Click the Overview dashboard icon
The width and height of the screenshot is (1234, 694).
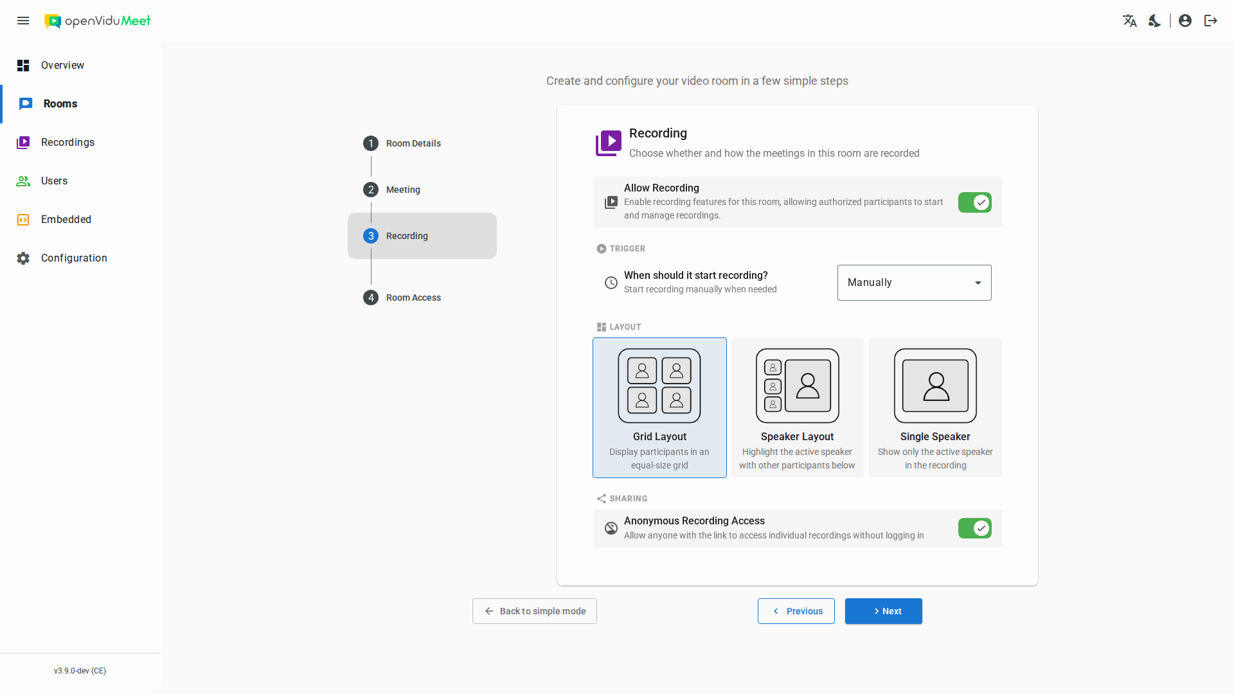(x=23, y=66)
